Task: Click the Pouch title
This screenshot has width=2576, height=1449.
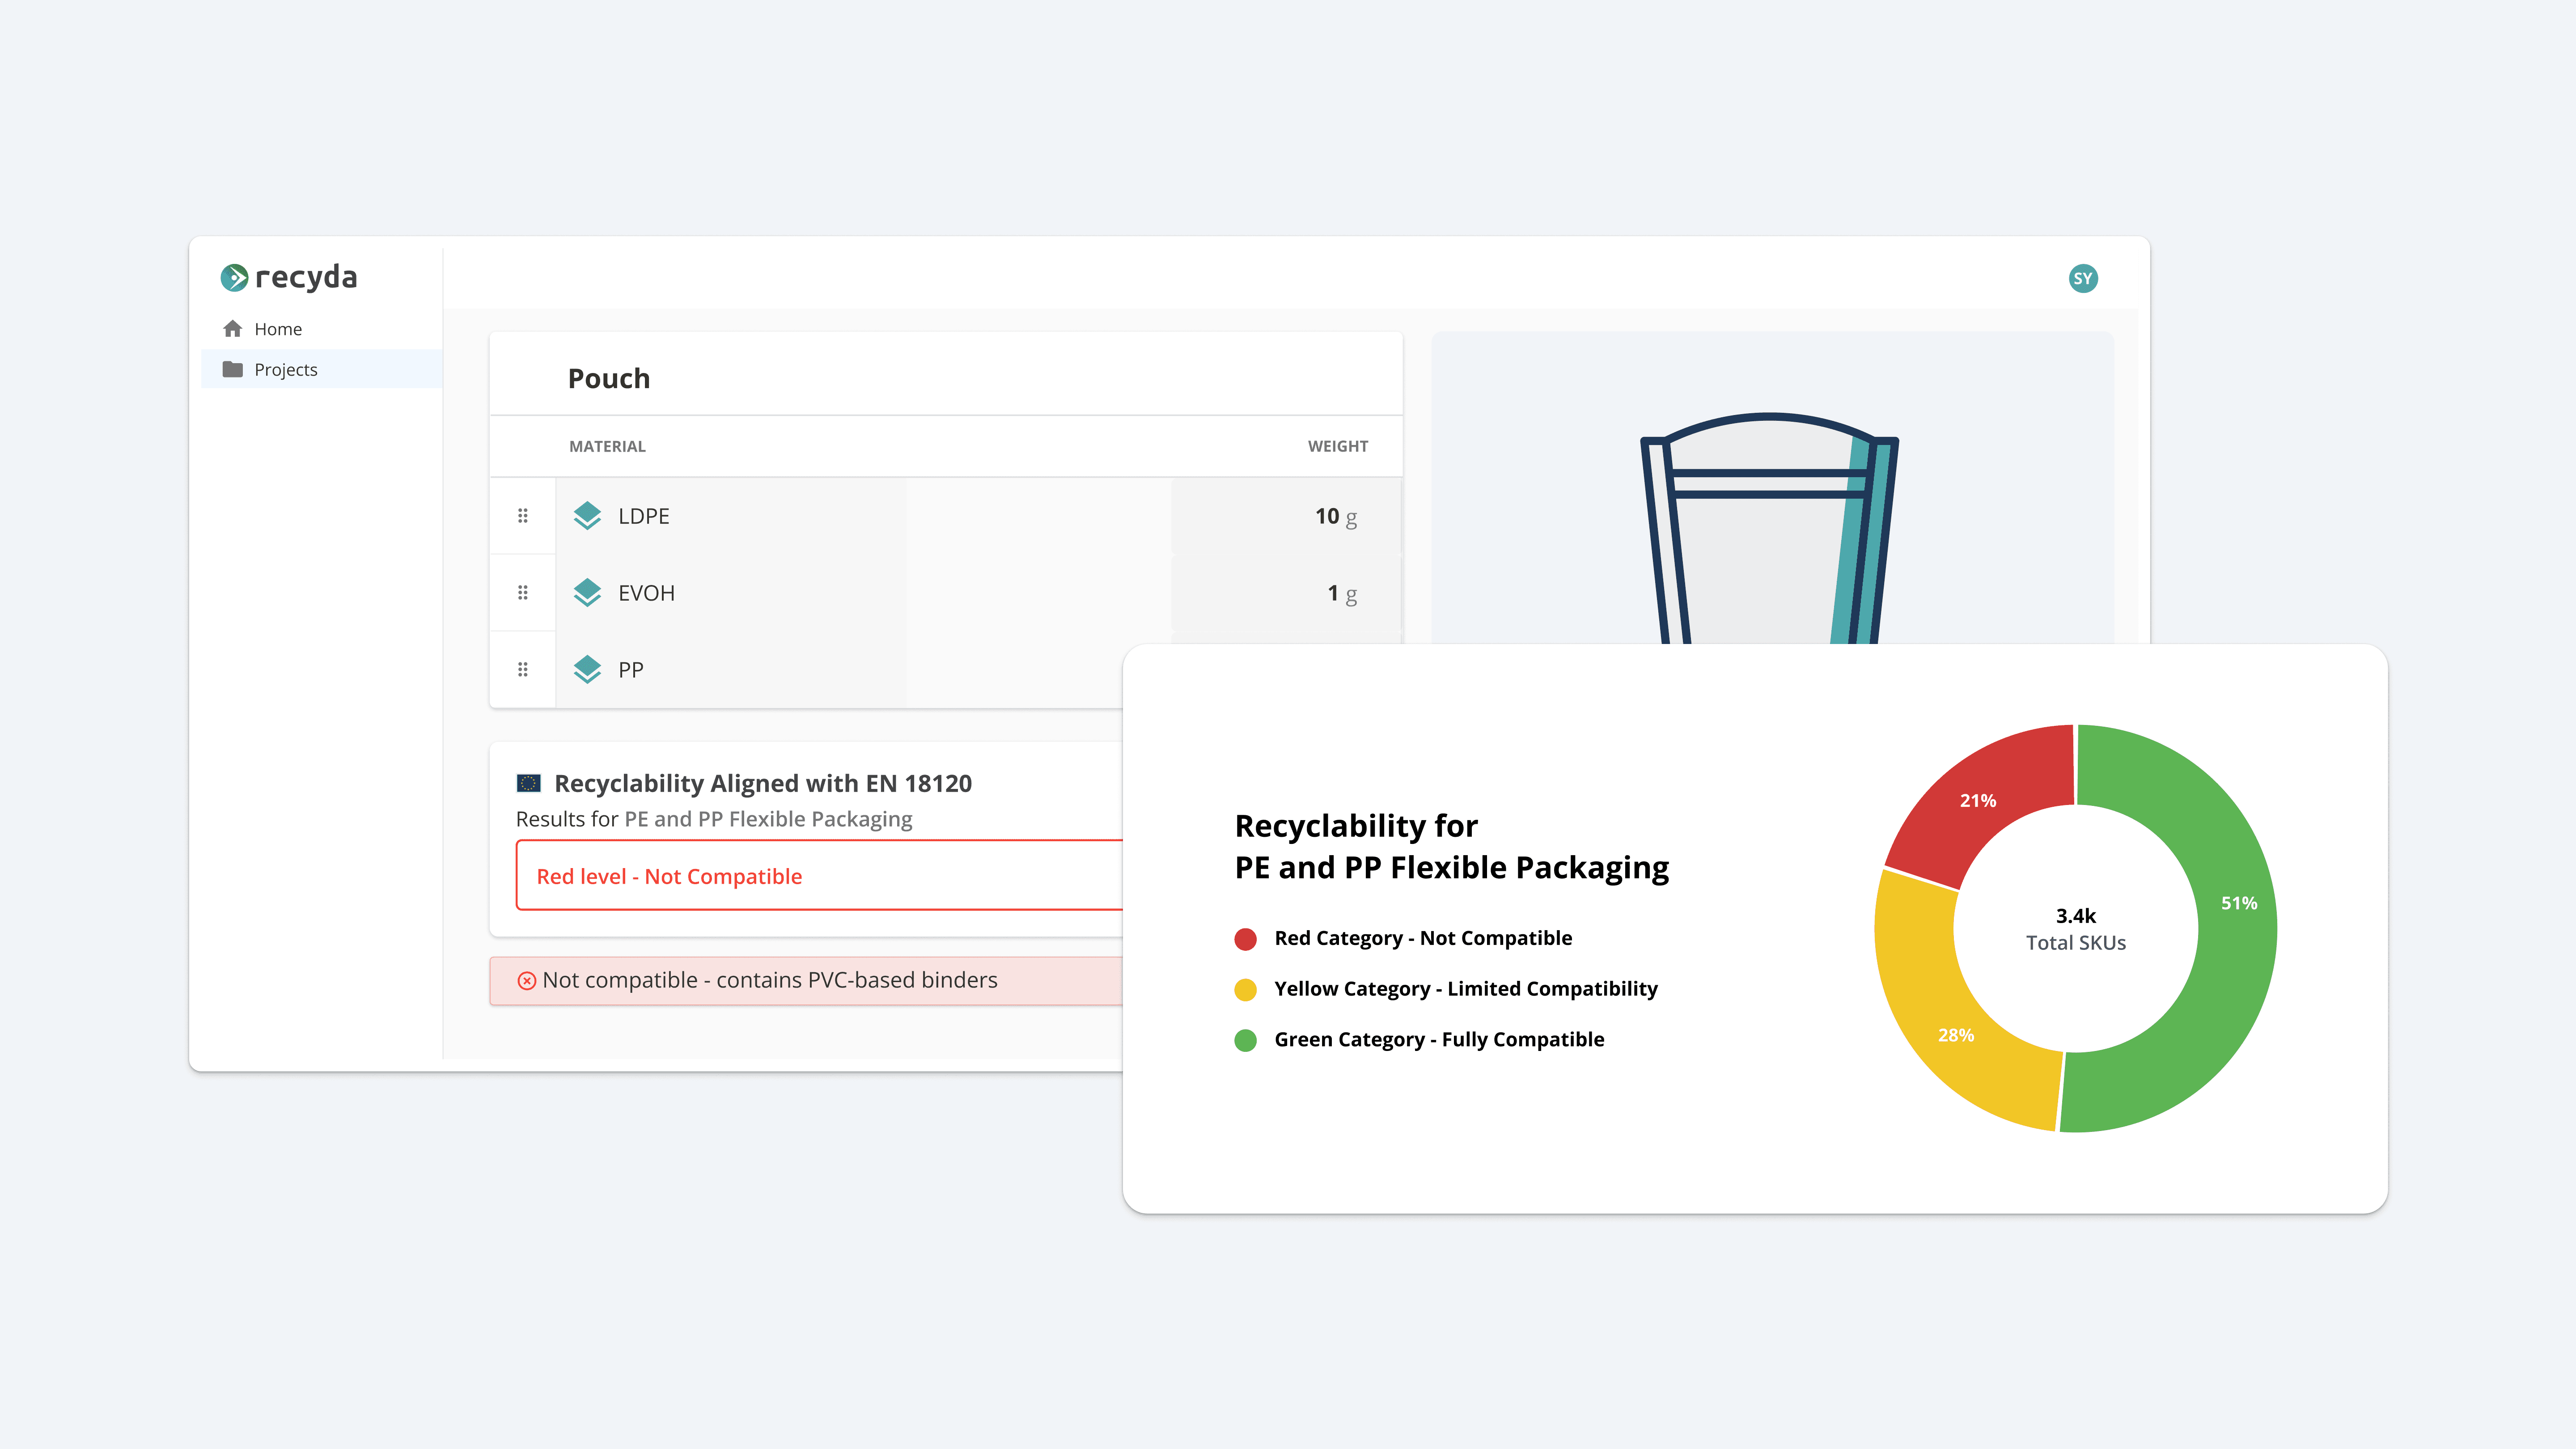Action: pyautogui.click(x=609, y=378)
